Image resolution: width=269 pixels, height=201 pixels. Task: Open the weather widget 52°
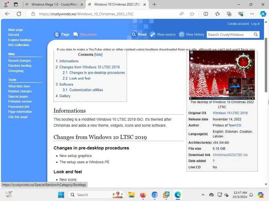9,194
